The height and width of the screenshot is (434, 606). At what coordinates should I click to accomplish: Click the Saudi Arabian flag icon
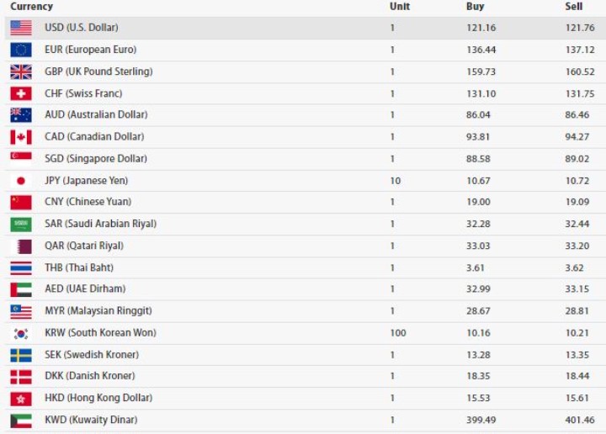point(21,225)
